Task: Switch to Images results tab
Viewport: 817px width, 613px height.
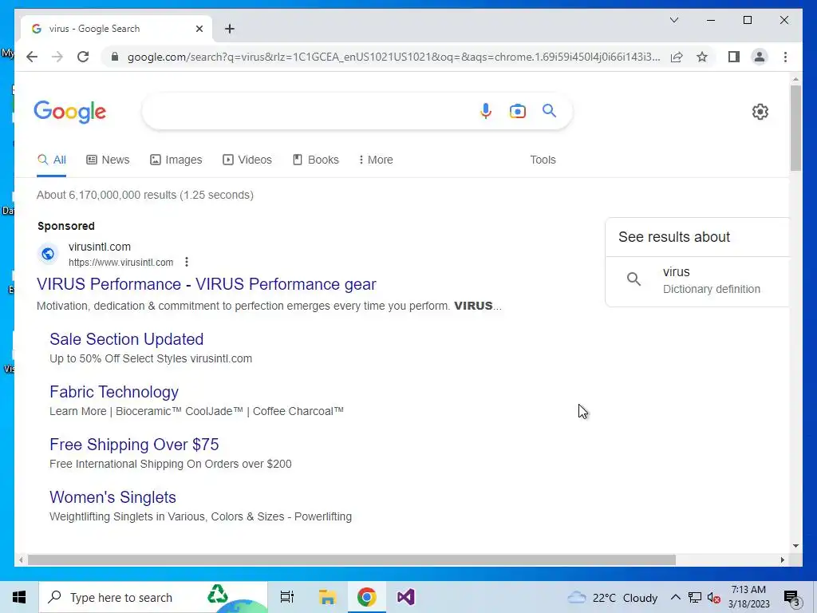Action: click(176, 160)
